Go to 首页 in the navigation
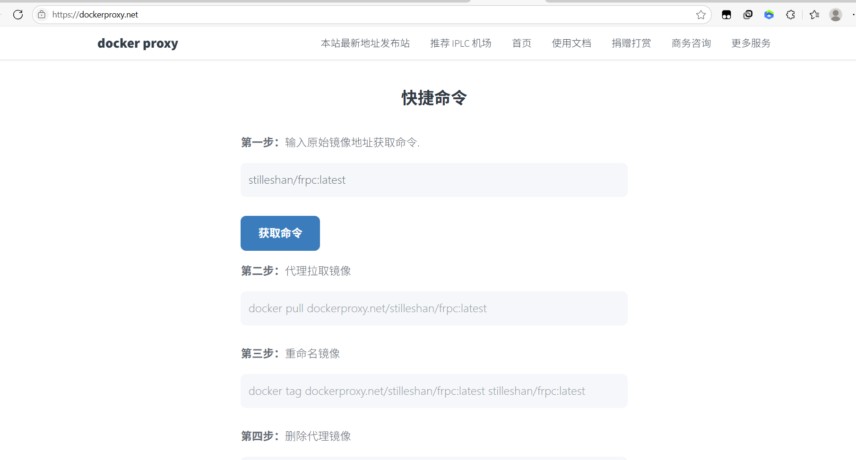 [x=522, y=43]
